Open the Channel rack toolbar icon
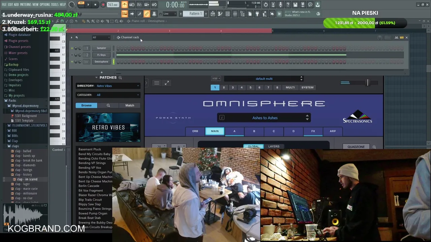431x242 pixels. pos(228,14)
